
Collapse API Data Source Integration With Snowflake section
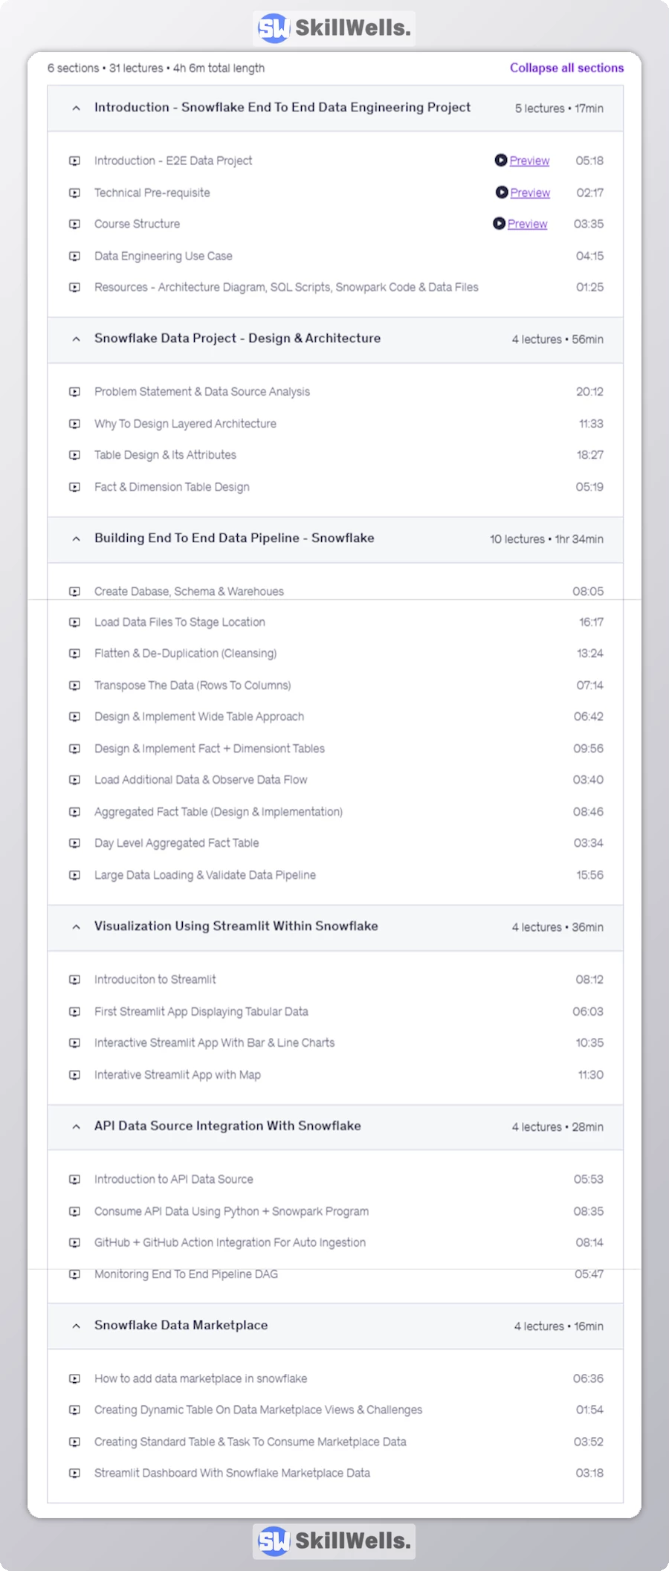[76, 1127]
